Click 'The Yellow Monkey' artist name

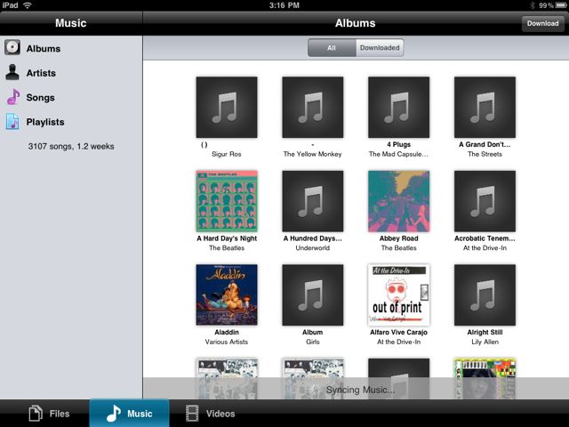click(312, 154)
